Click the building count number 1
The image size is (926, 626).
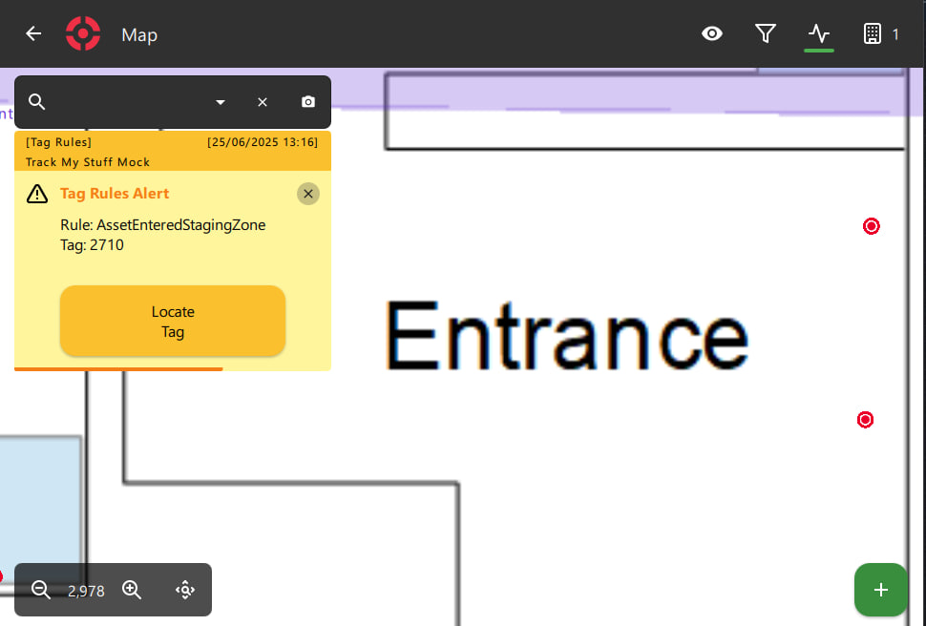pyautogui.click(x=895, y=35)
